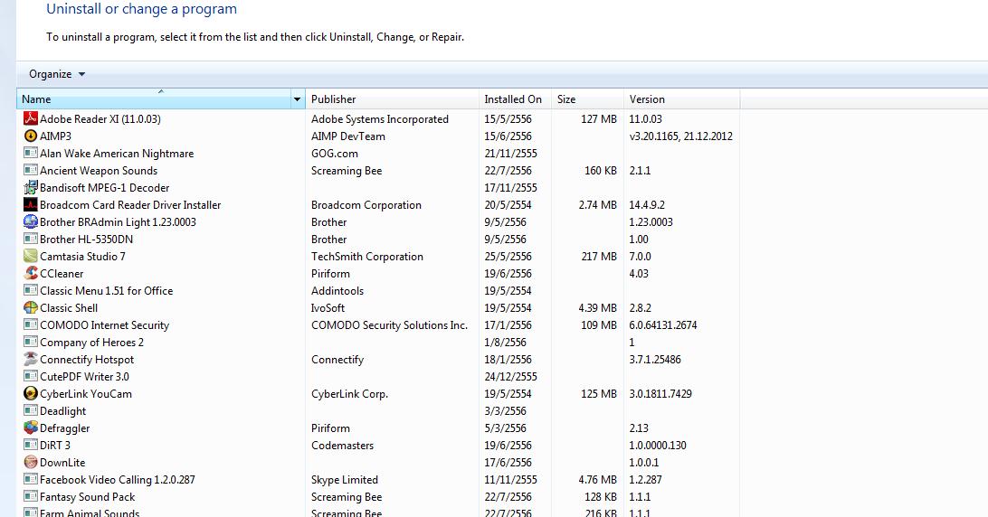This screenshot has width=988, height=517.
Task: Select the Adobe Reader XI (11.0.03) entry
Action: pos(100,119)
